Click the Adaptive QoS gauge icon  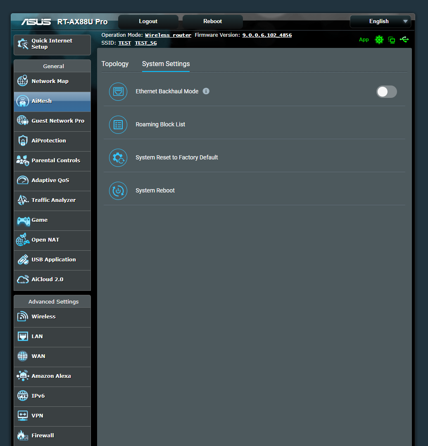[23, 180]
